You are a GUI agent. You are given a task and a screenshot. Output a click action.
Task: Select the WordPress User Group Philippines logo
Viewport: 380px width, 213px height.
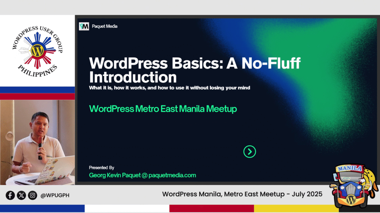pyautogui.click(x=37, y=50)
